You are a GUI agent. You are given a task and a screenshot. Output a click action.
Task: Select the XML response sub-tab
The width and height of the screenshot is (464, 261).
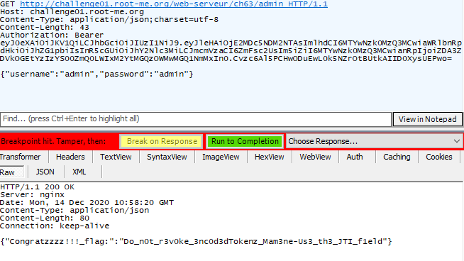click(x=79, y=172)
